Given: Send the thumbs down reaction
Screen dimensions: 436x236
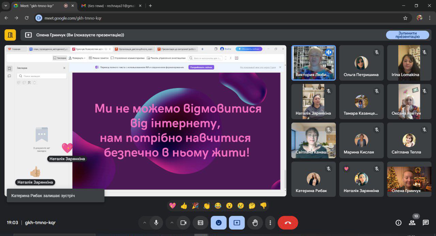Looking at the screenshot, I should click(263, 206).
